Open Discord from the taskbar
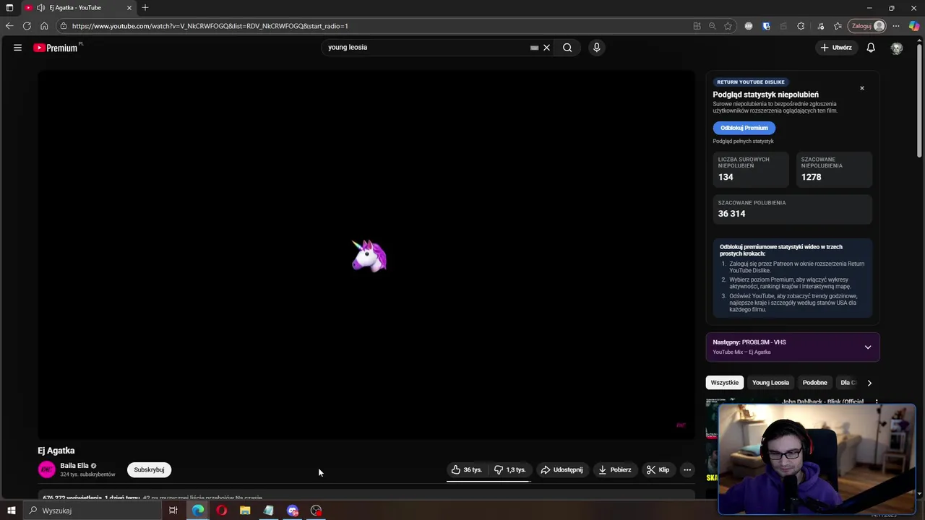This screenshot has width=925, height=520. [x=293, y=511]
